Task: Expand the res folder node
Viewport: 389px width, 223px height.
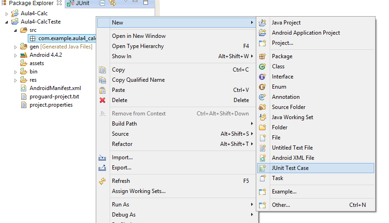Action: [15, 80]
